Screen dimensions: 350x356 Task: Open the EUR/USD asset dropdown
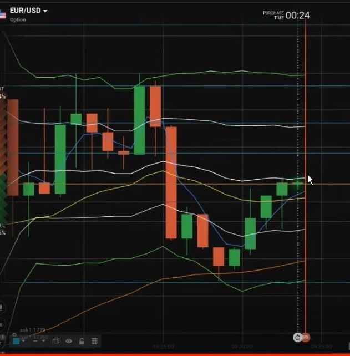pyautogui.click(x=29, y=11)
